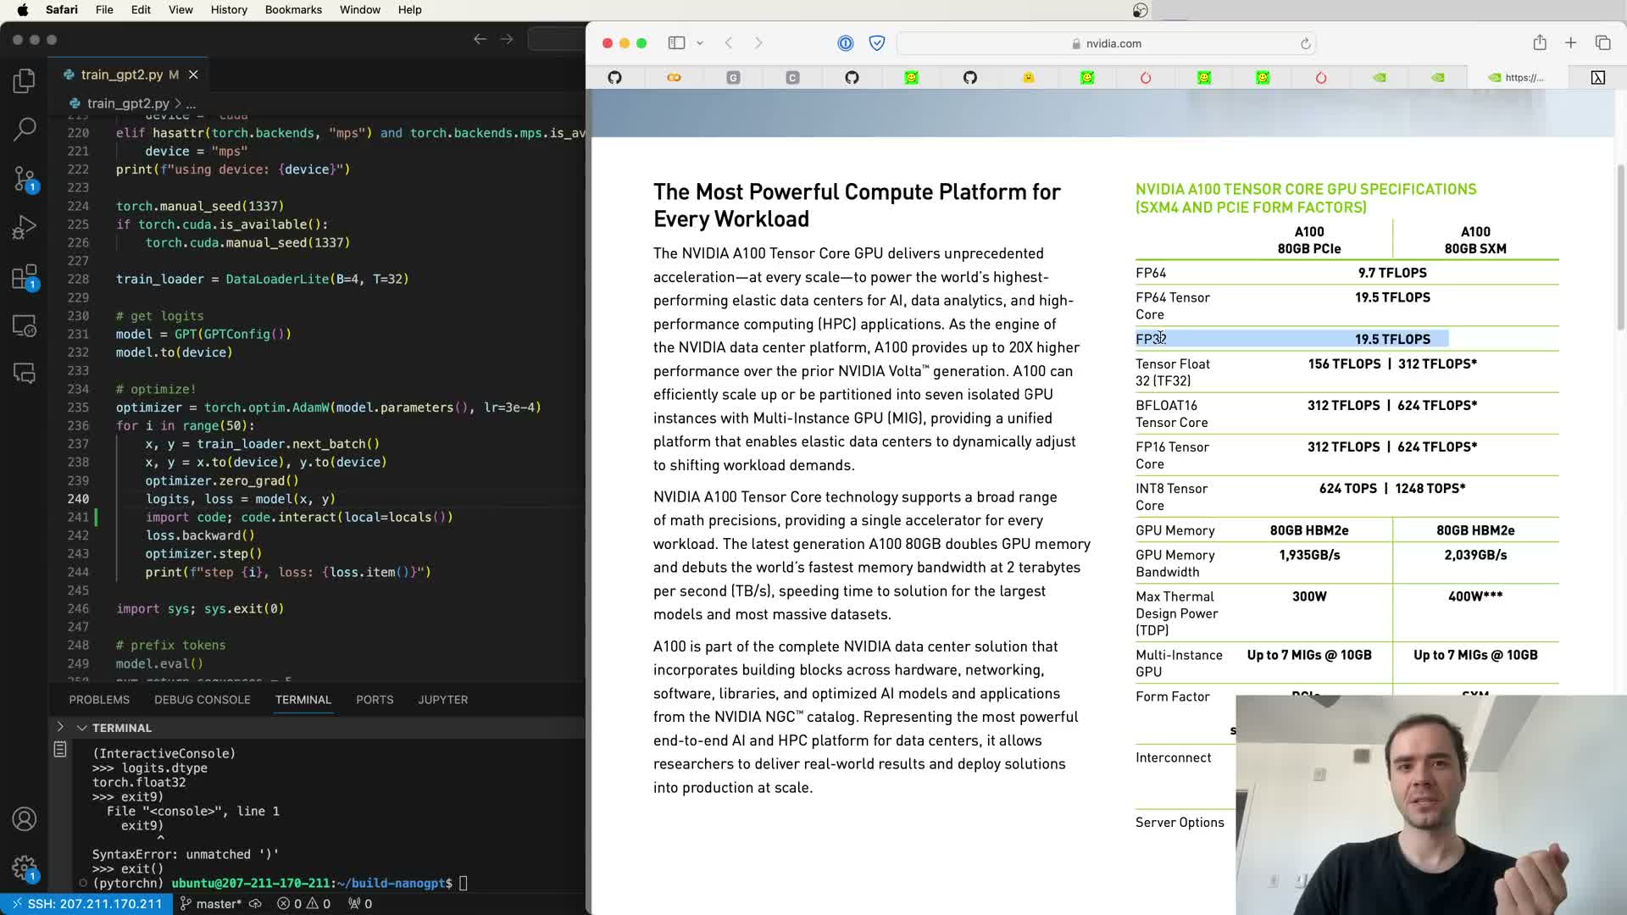Click the Safari page scrollbar

pos(1620,246)
